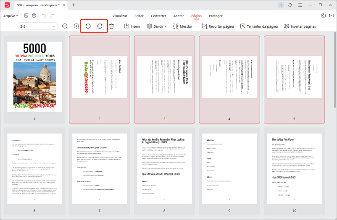Click the vertical scrollbar

[335, 70]
